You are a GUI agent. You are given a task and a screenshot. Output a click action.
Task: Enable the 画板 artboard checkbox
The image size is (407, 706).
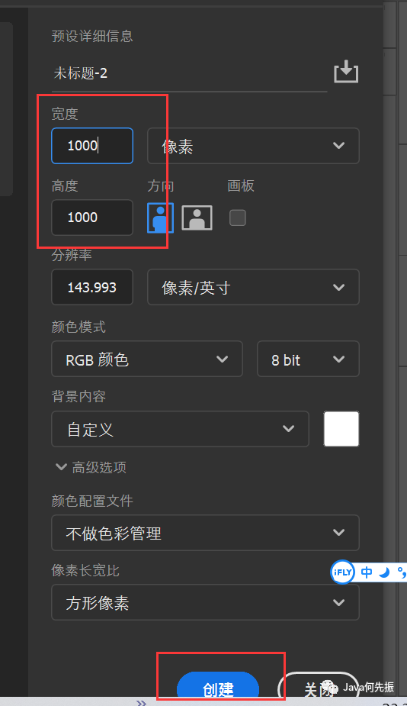238,218
